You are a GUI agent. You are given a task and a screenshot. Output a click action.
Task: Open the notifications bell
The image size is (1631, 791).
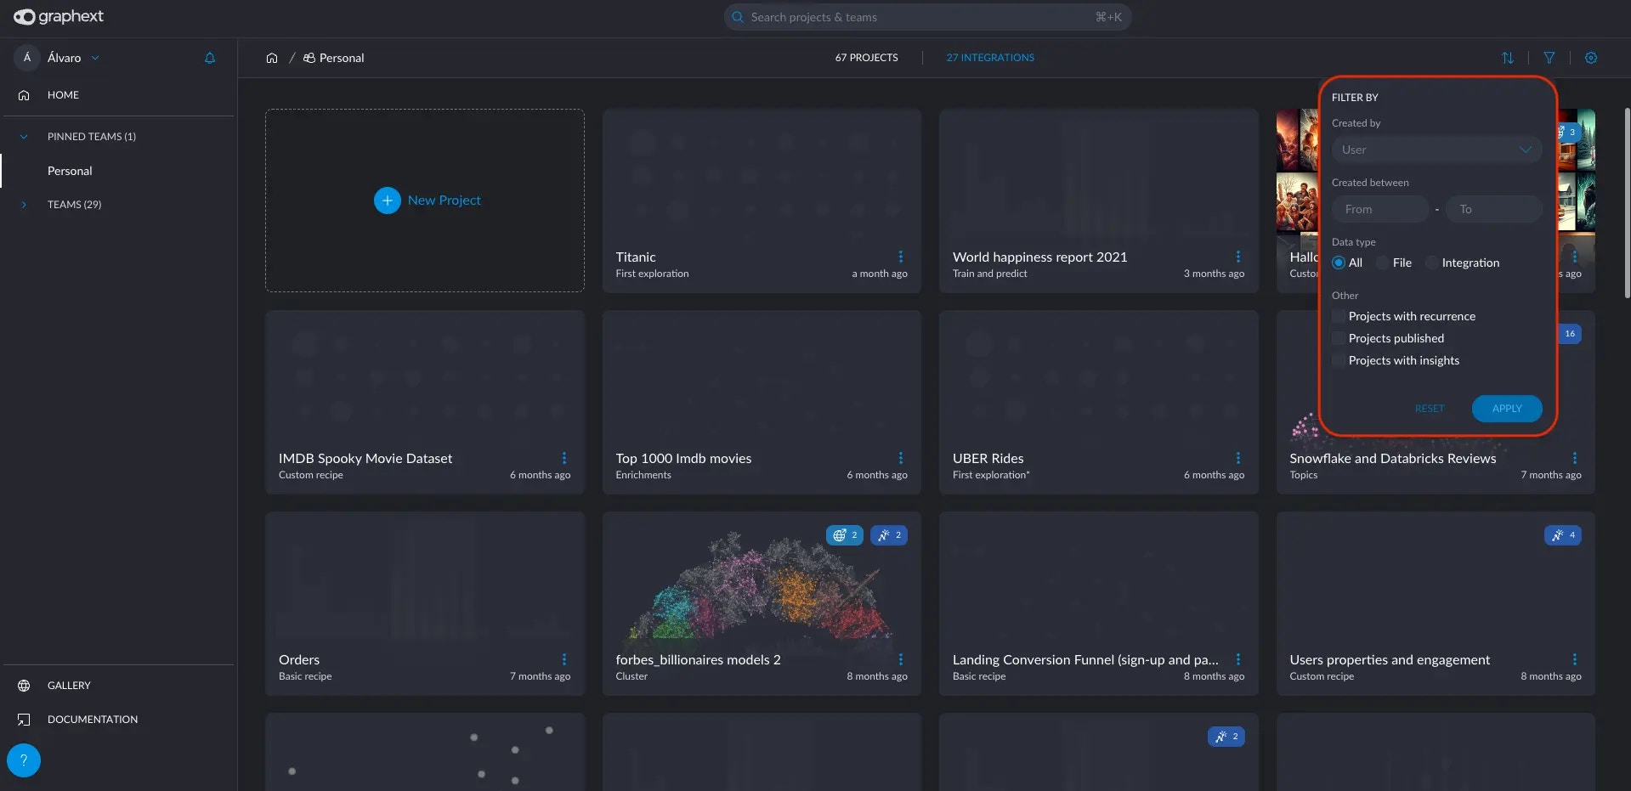point(209,58)
